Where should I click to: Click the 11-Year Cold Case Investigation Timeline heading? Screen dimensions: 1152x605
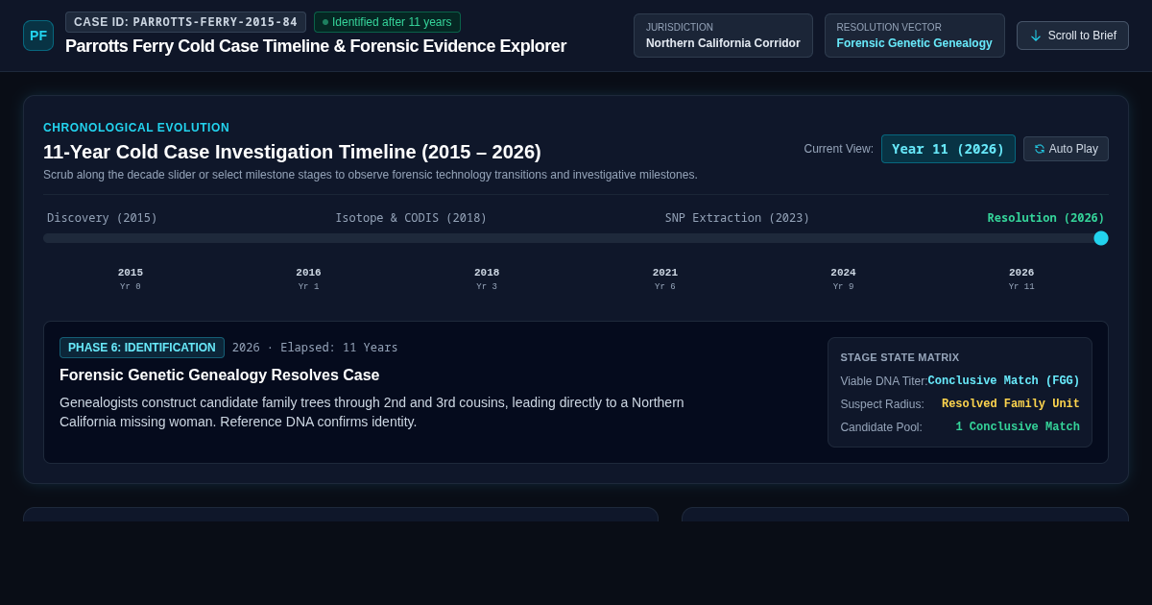292,152
